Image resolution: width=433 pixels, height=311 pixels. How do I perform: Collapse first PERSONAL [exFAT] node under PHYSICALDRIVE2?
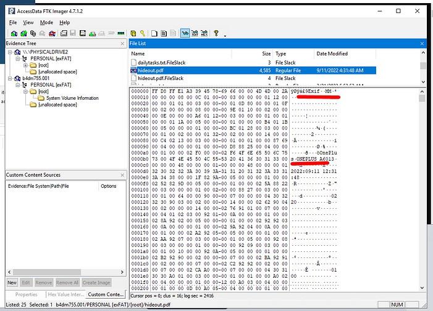pyautogui.click(x=18, y=59)
